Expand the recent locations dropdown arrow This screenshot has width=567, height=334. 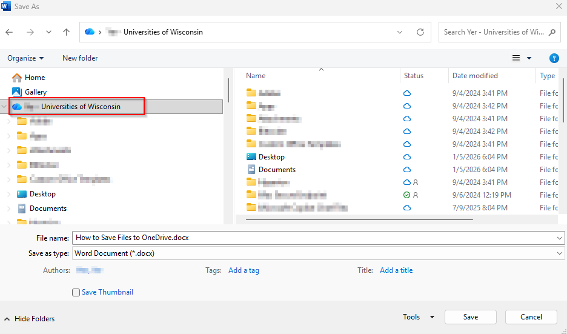[x=48, y=32]
